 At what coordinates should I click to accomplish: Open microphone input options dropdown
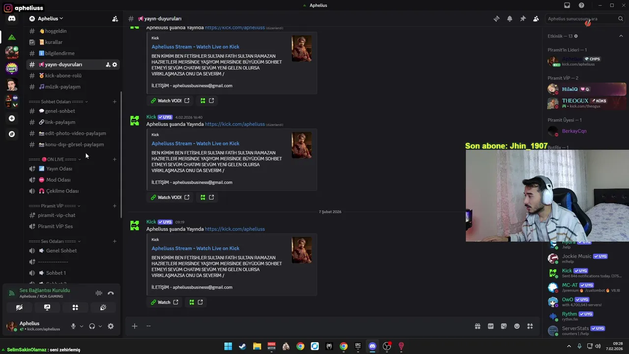pos(82,326)
